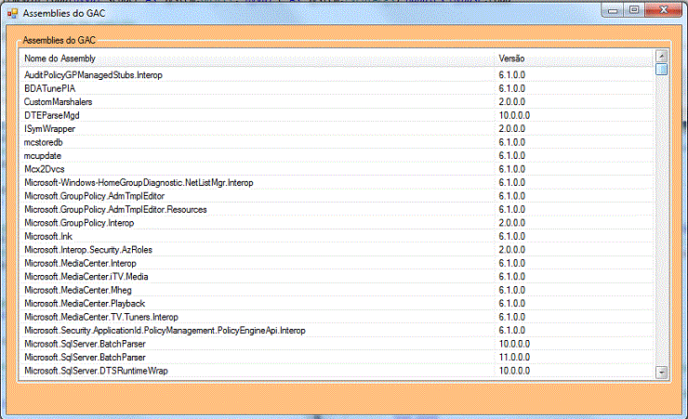Select the PolicyEngineApi.Interop assembly row

337,331
